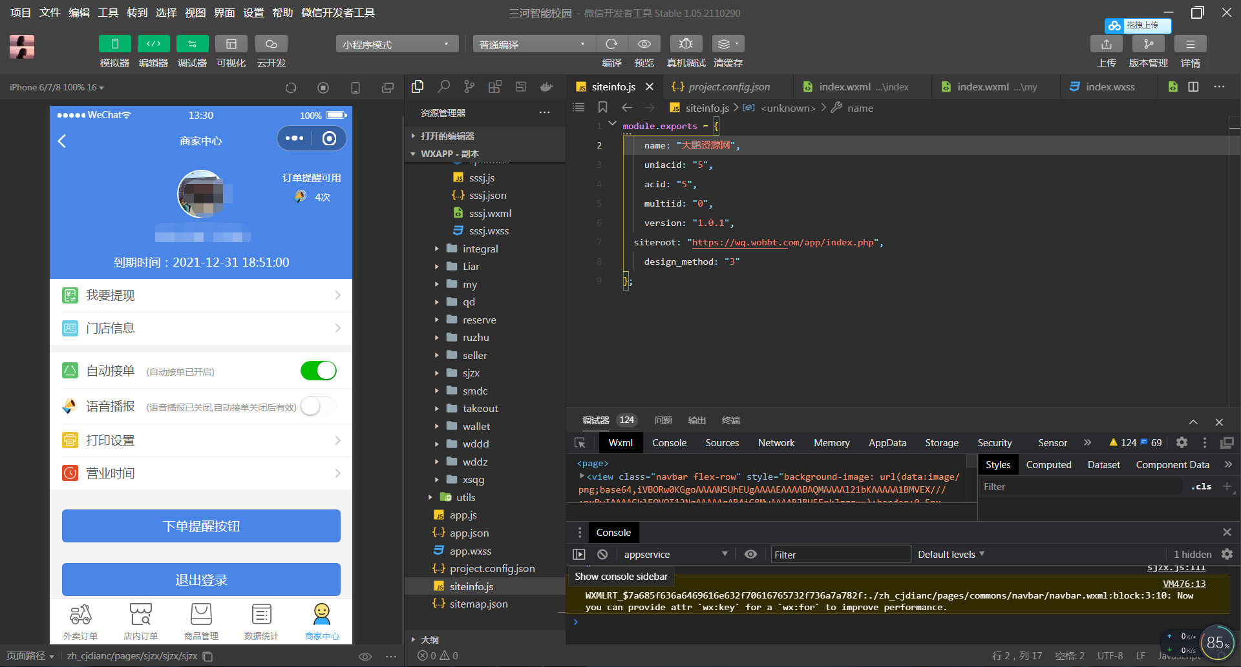
Task: Select the sitemap.json file in the tree
Action: coord(478,604)
